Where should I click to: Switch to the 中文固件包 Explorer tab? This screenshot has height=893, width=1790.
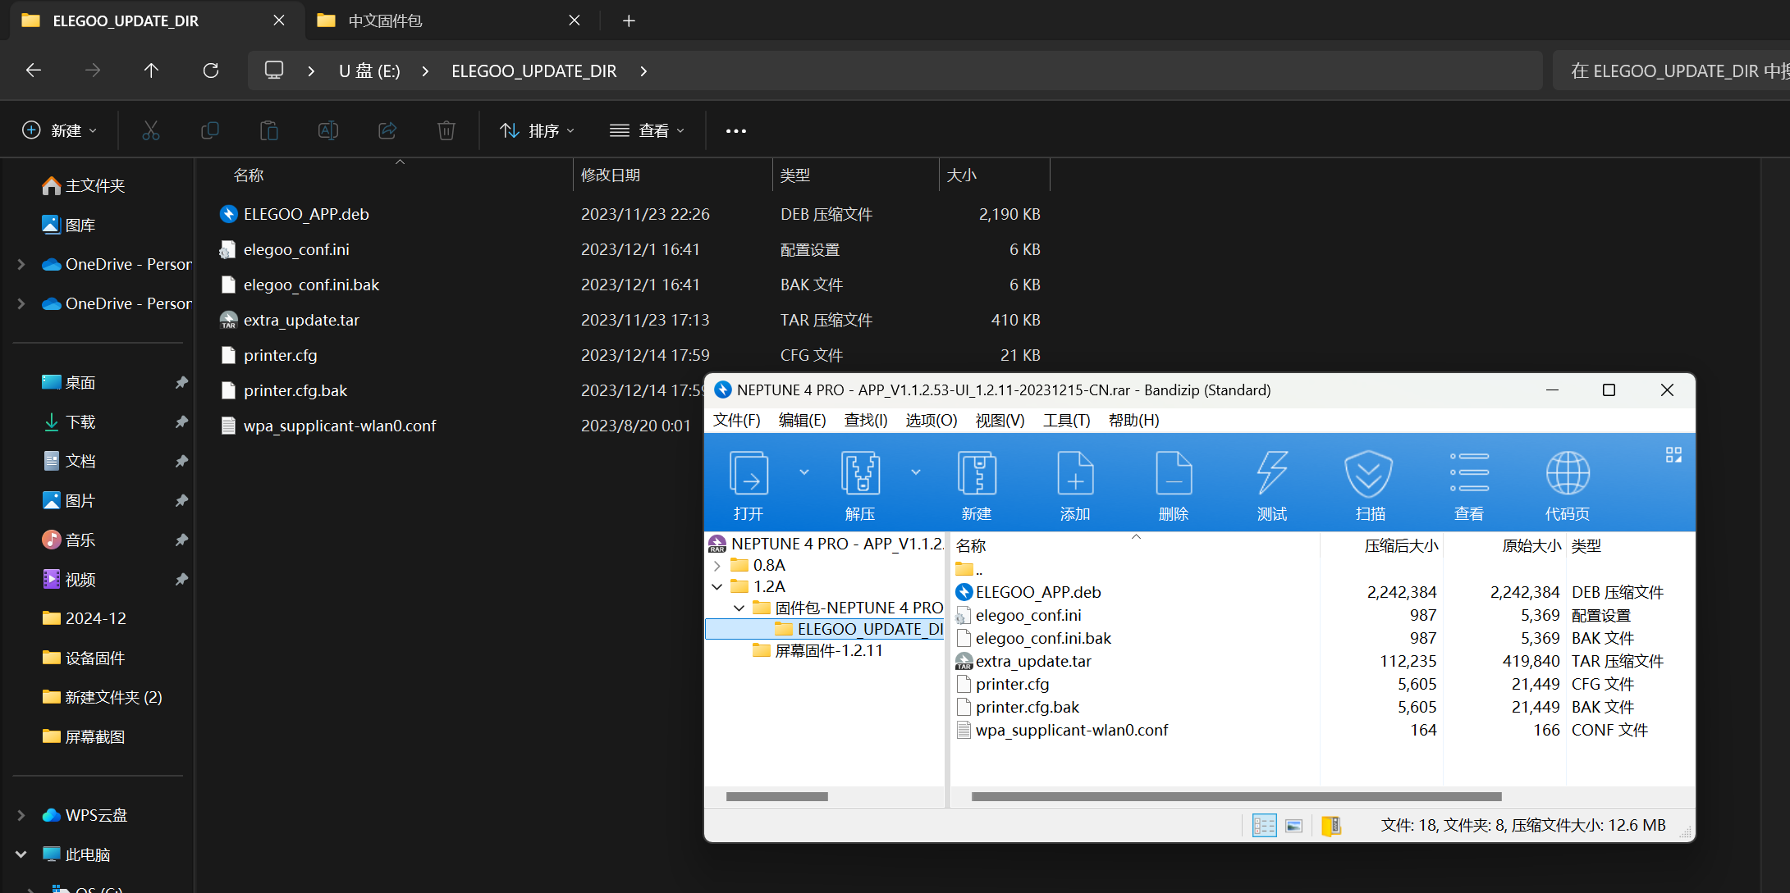tap(386, 21)
